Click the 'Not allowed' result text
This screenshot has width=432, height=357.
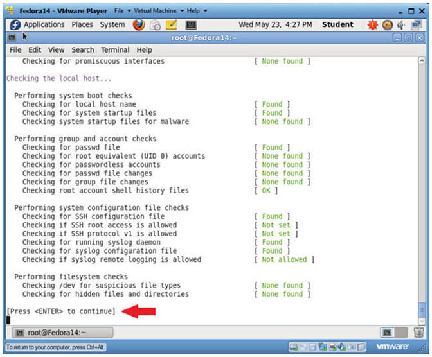point(284,259)
